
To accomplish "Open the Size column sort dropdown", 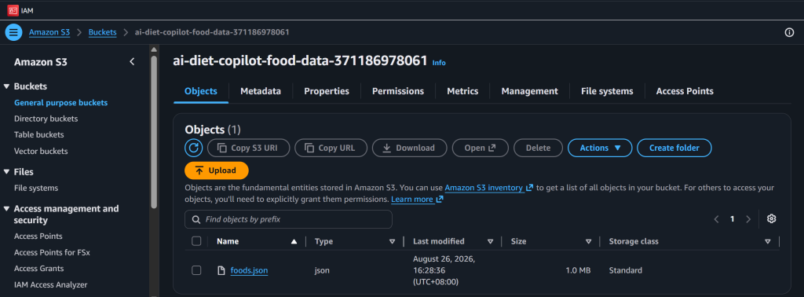I will pos(589,241).
